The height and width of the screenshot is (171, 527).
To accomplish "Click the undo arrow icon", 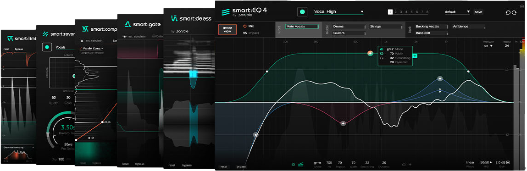I will point(508,12).
